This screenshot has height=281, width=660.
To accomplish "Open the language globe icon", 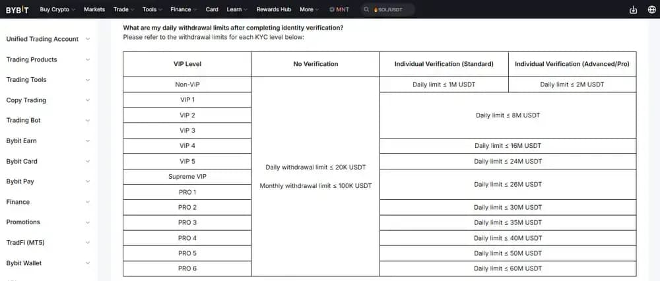I will pos(651,10).
